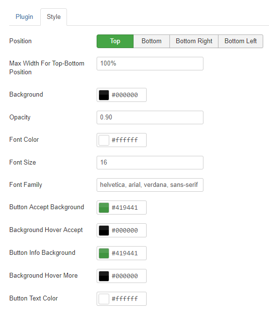Click the Opacity value field
269x316 pixels.
coord(150,117)
